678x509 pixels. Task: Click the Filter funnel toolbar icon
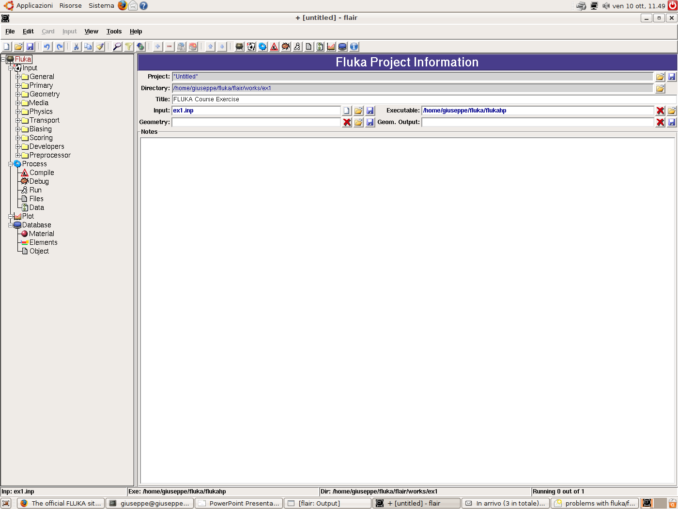click(x=129, y=47)
